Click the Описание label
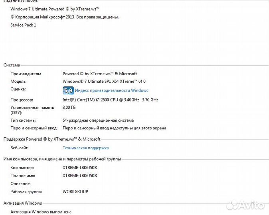The height and width of the screenshot is (215, 269). [20, 184]
